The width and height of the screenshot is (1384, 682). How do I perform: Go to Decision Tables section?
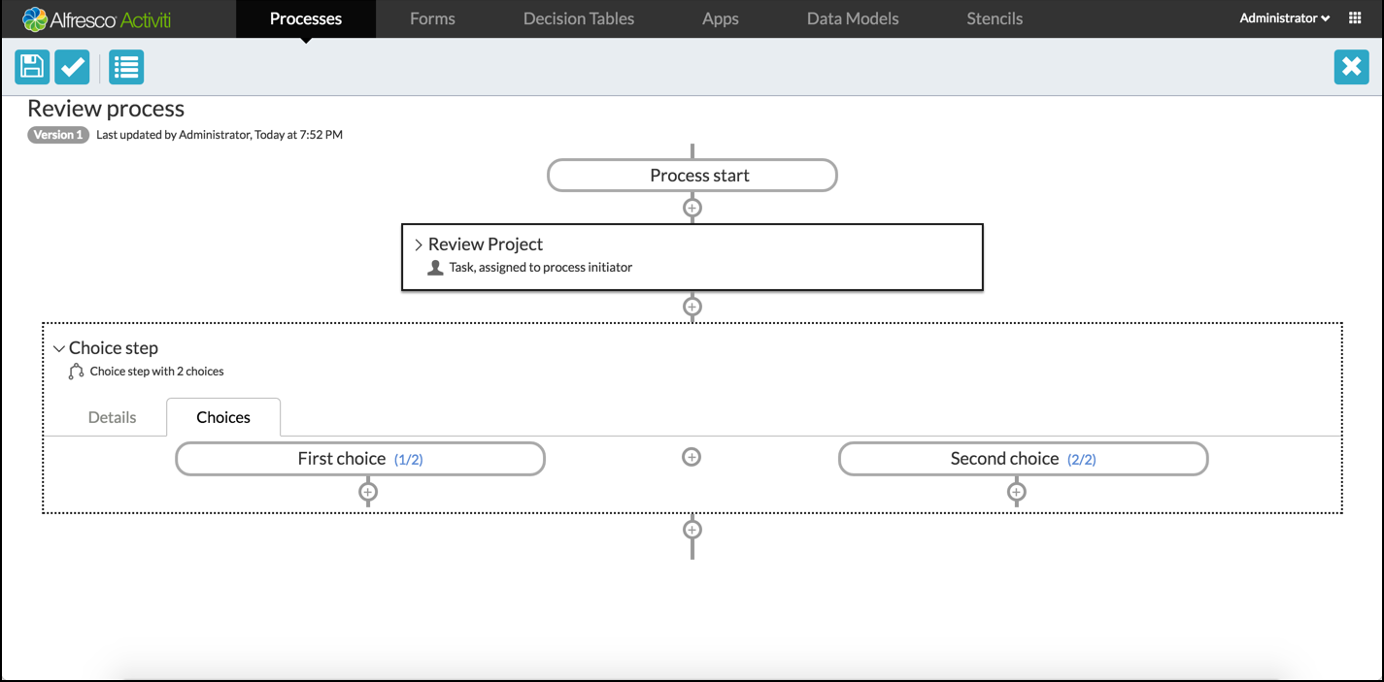578,18
